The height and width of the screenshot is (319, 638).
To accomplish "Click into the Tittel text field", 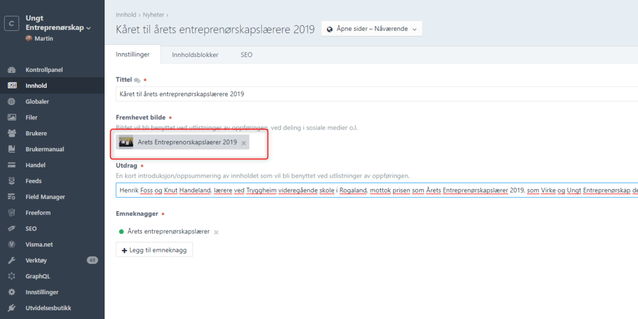I will (360, 94).
